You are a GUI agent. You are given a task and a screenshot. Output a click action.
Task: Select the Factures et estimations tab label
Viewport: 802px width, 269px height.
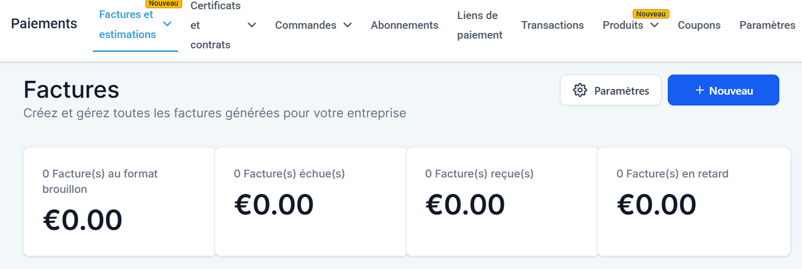(x=127, y=25)
